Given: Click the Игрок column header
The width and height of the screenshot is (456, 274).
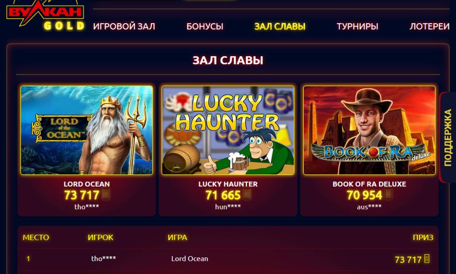Looking at the screenshot, I should [x=100, y=237].
